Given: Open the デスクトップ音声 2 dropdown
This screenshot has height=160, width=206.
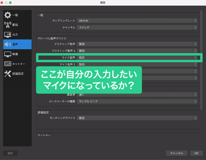Looking at the screenshot, I should point(137,51).
